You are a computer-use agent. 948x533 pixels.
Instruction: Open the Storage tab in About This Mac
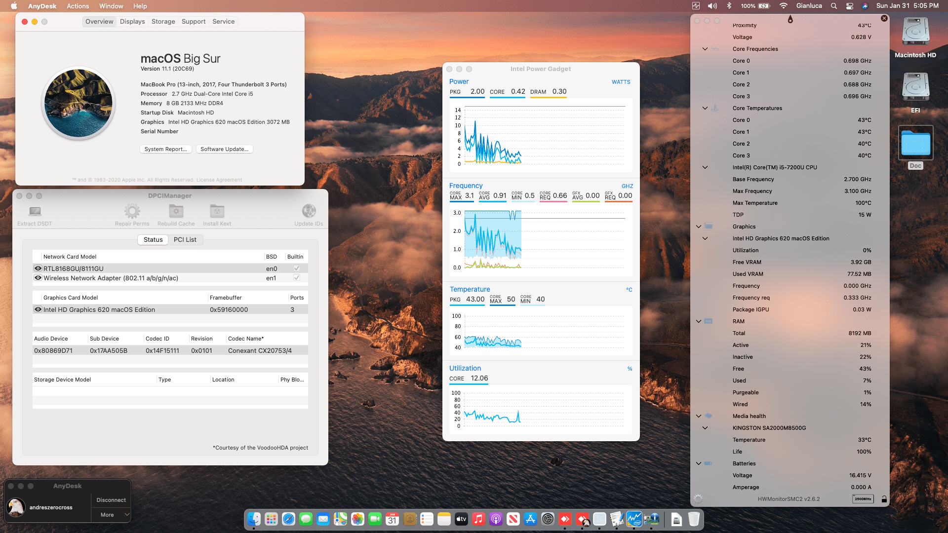(x=163, y=21)
